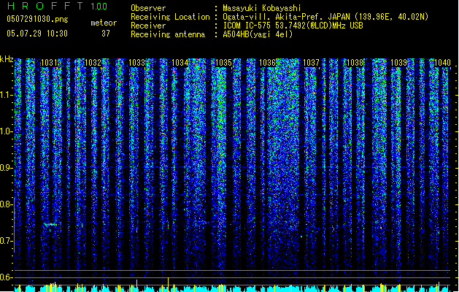Click the 1040 time marker
Viewport: 459px width, 292px height.
click(442, 63)
